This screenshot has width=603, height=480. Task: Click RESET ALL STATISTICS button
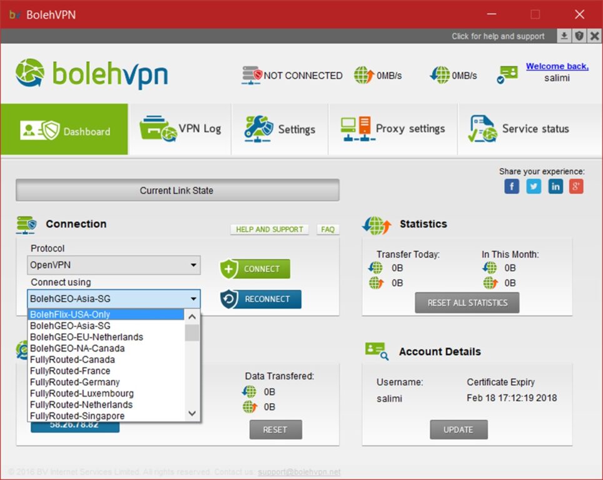[467, 303]
